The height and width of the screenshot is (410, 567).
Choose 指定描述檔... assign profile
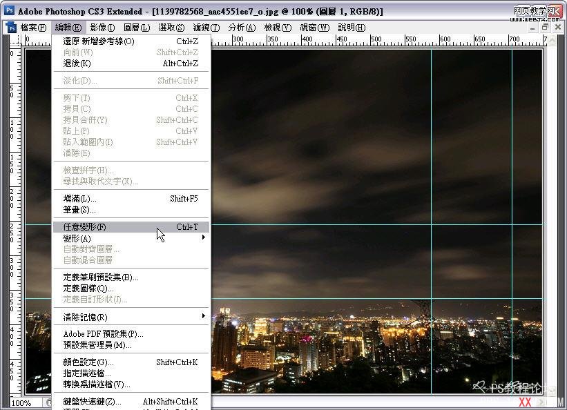point(131,373)
